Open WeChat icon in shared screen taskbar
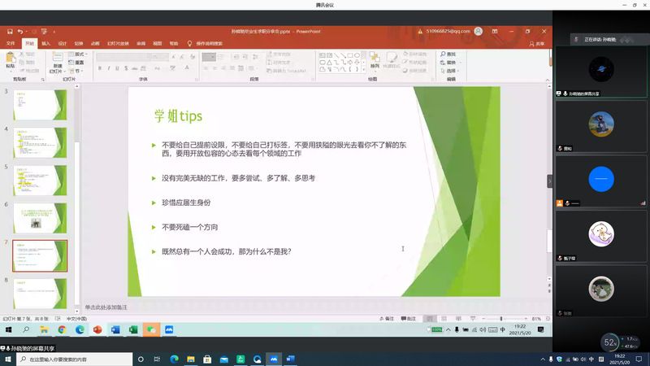The width and height of the screenshot is (650, 366). 151,329
